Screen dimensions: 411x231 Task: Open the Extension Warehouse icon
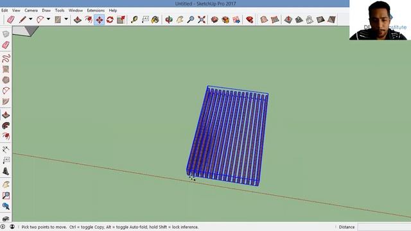[225, 20]
